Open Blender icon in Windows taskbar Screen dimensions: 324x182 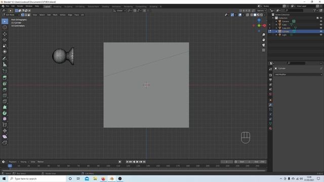(x=112, y=178)
